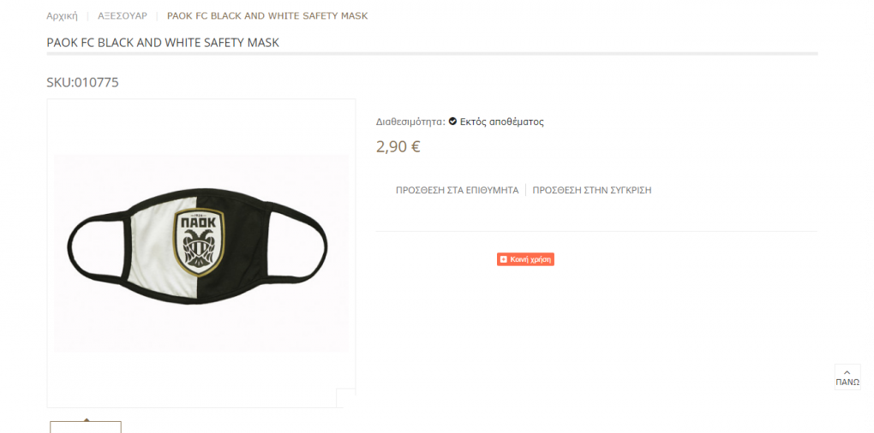
Task: Go to Αρχική breadcrumb link
Action: pos(62,16)
